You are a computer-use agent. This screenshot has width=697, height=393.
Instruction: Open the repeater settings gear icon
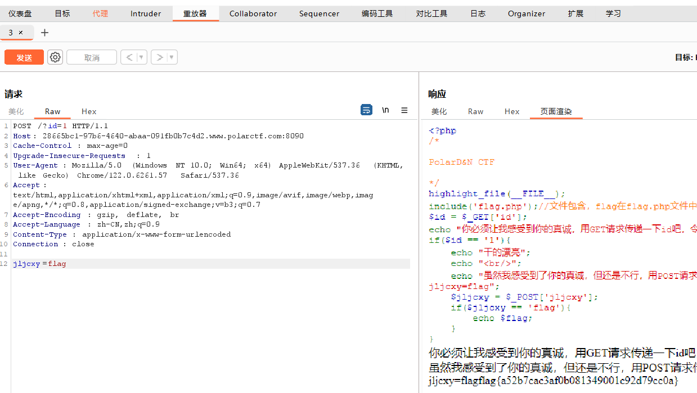[55, 57]
